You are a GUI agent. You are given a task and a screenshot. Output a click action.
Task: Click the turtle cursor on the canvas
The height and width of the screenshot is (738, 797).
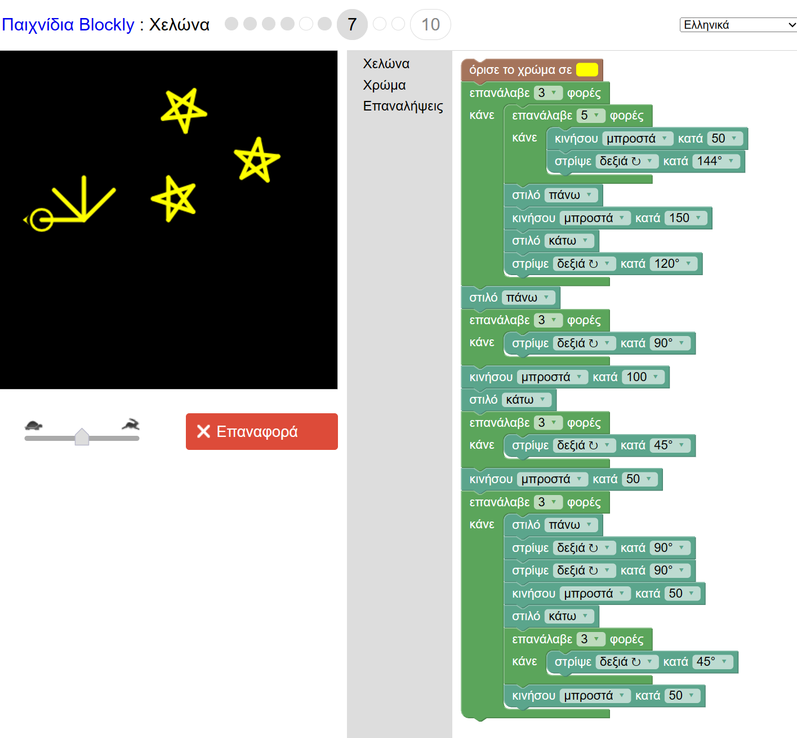pos(41,220)
